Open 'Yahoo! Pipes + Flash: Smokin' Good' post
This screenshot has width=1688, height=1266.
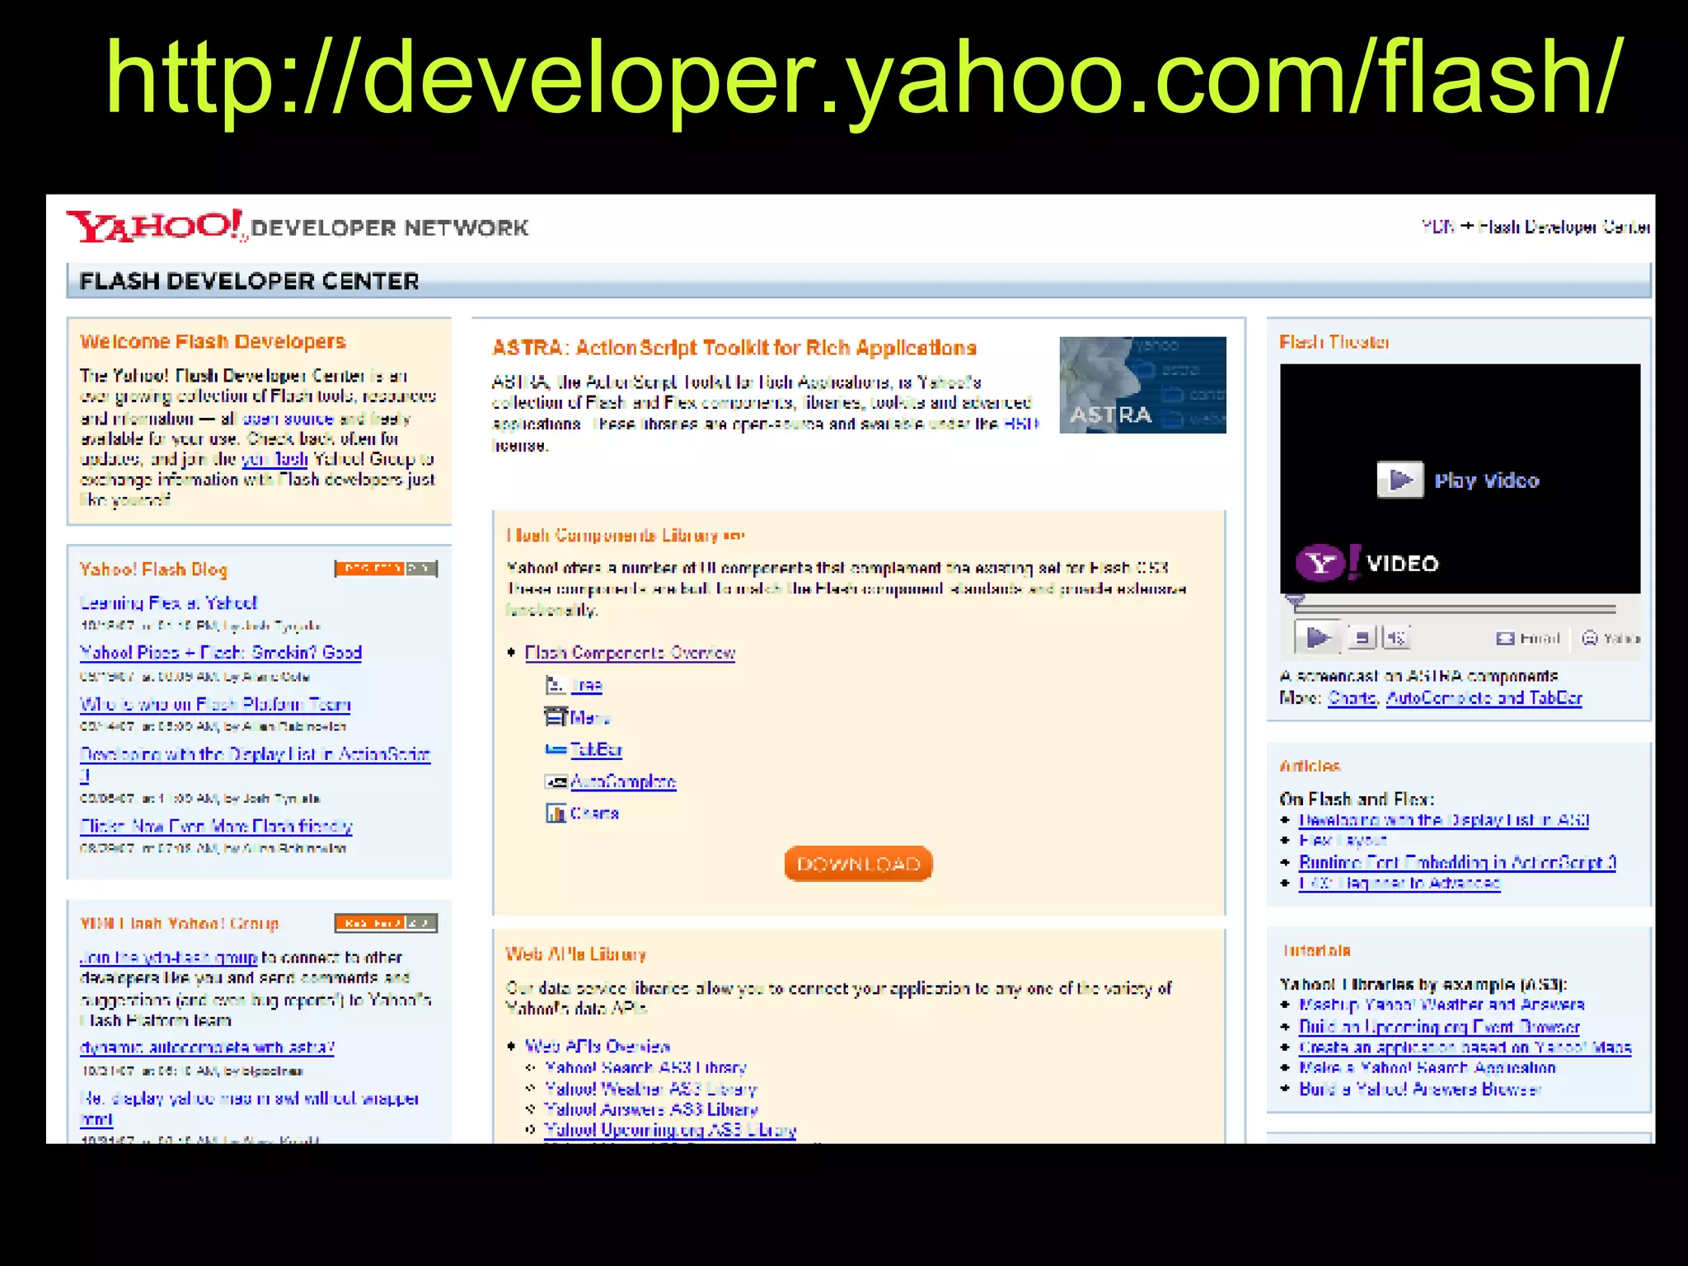tap(221, 653)
